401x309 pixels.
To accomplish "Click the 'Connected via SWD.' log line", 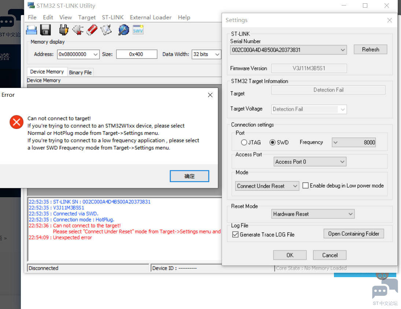I will click(x=63, y=213).
